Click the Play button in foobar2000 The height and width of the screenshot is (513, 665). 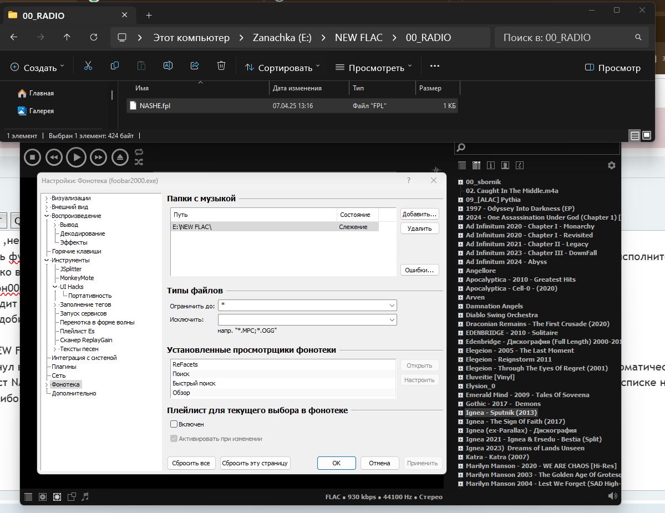click(77, 158)
